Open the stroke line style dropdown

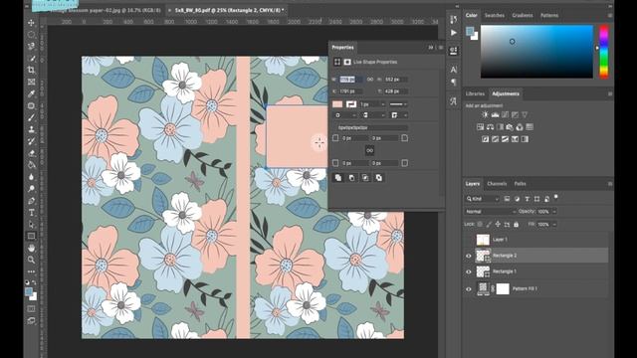pyautogui.click(x=398, y=104)
